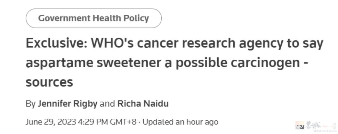
Task: Open author Richa Naidu's profile
Action: (143, 104)
